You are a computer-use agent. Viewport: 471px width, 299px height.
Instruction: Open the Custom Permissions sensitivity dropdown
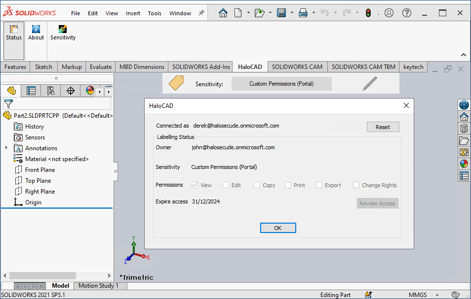(x=281, y=84)
